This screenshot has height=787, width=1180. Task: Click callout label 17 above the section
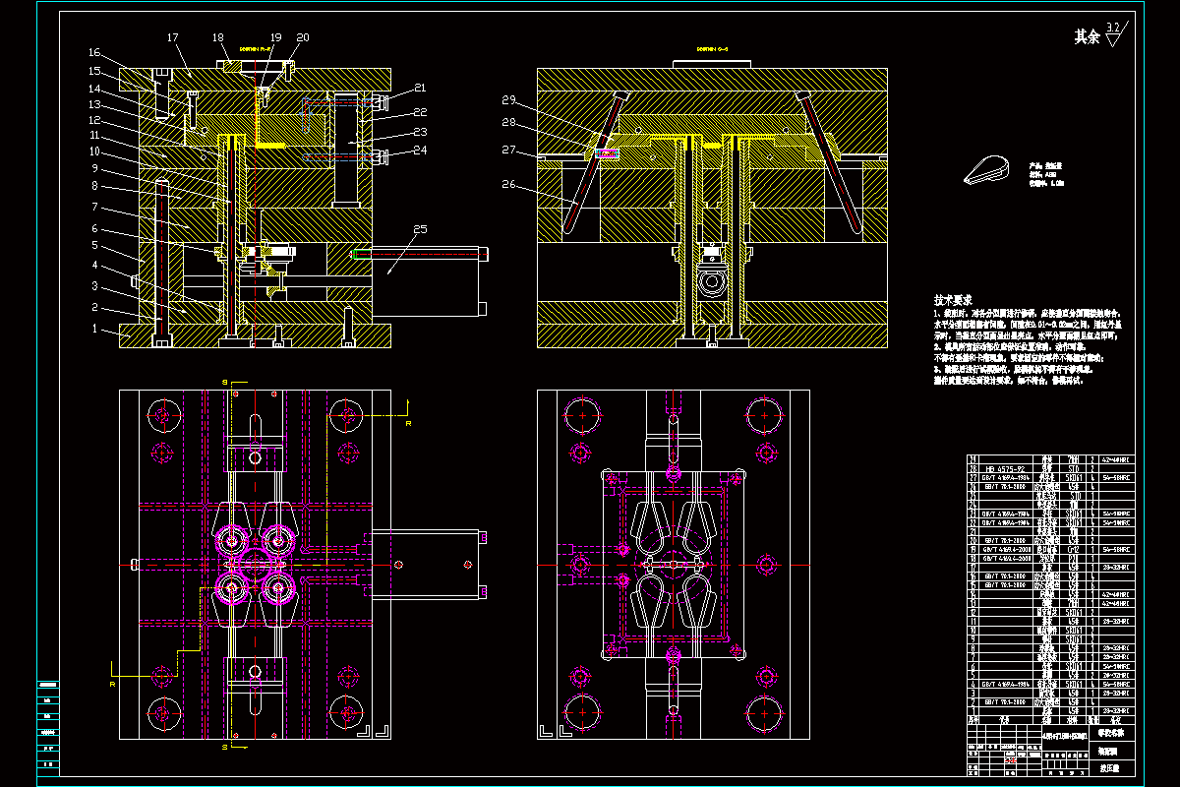[173, 37]
